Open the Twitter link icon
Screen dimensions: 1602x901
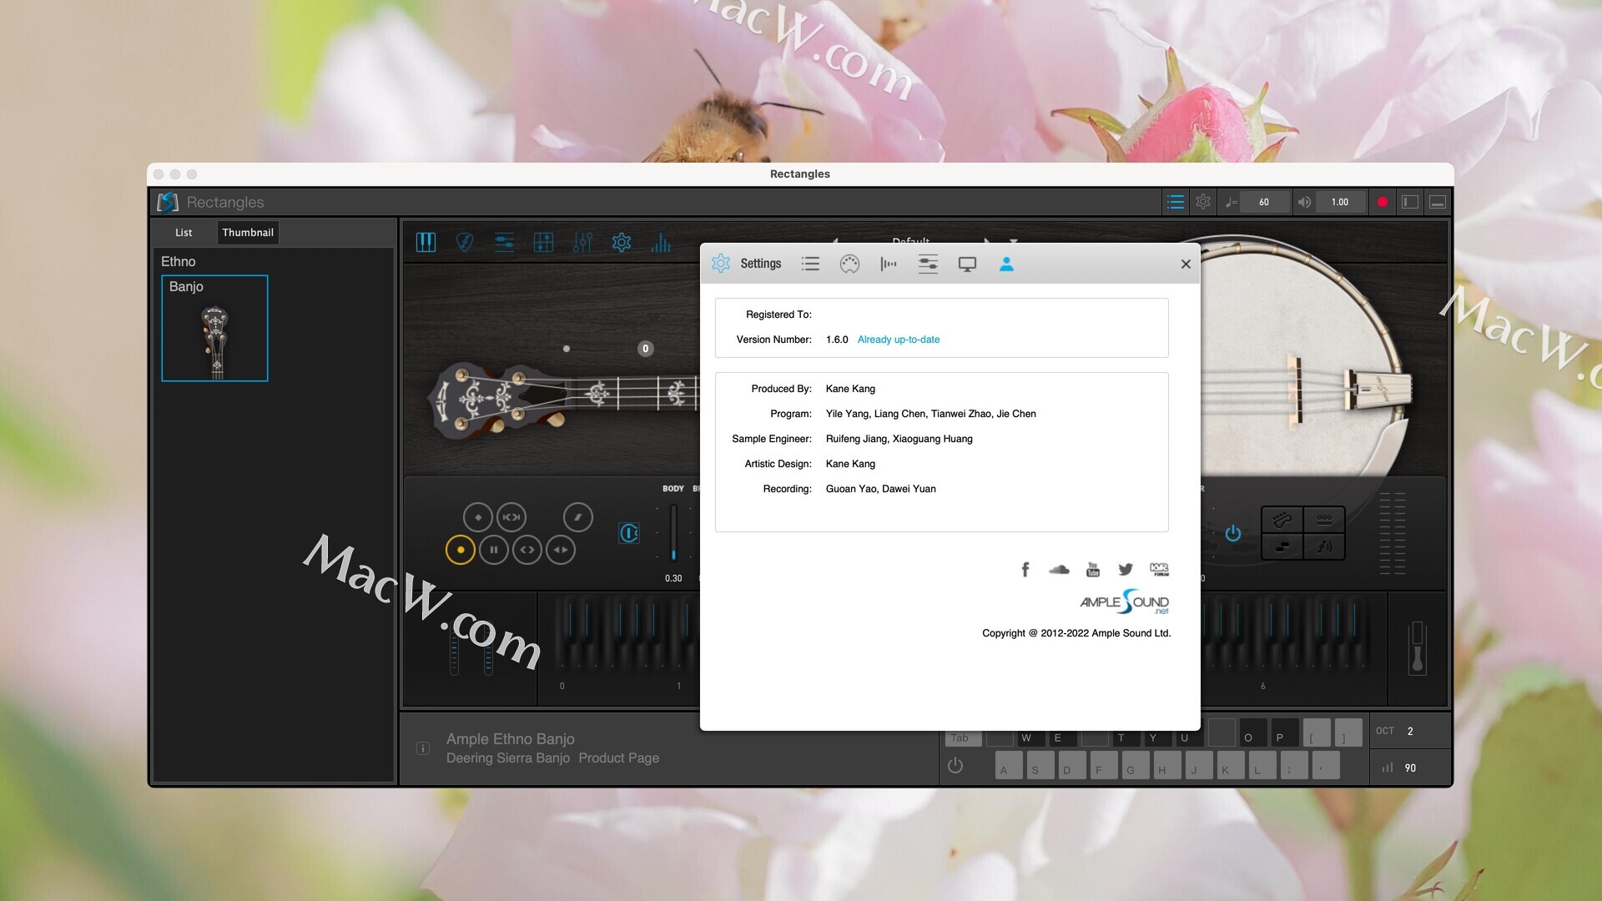[1126, 569]
